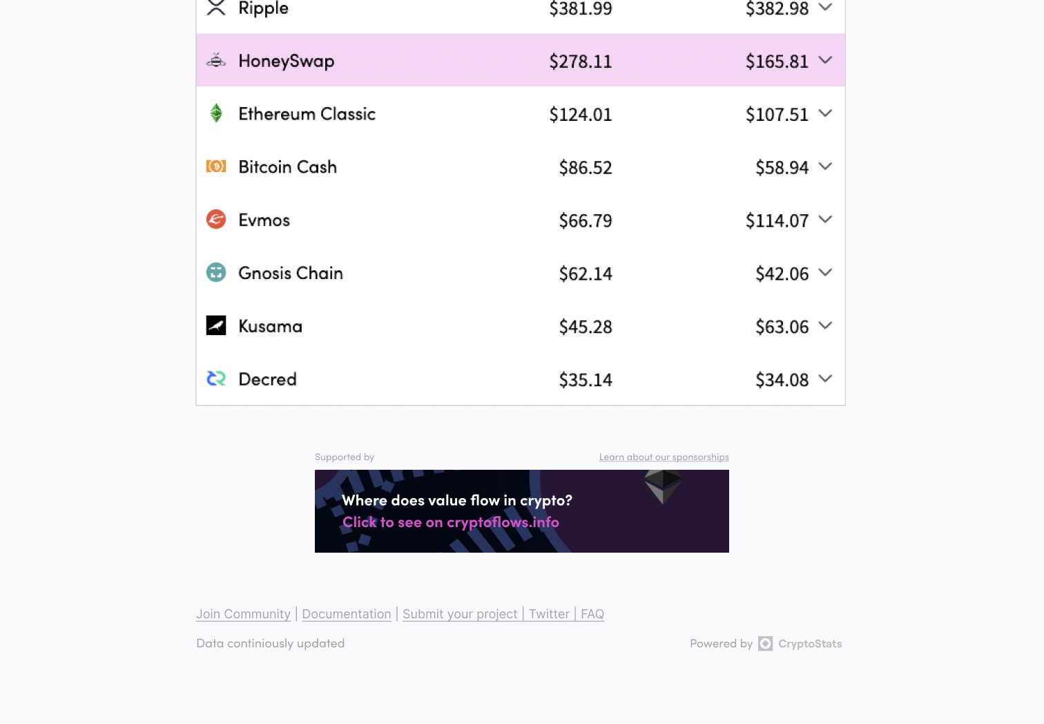Click the Evmos red circle icon
This screenshot has height=724, width=1044.
216,220
